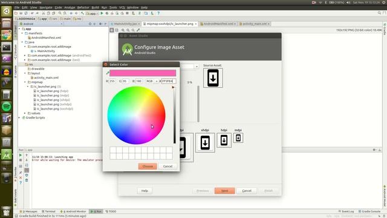Image resolution: width=387 pixels, height=218 pixels.
Task: Open Spotify from the Ubuntu launcher
Action: tap(7, 107)
